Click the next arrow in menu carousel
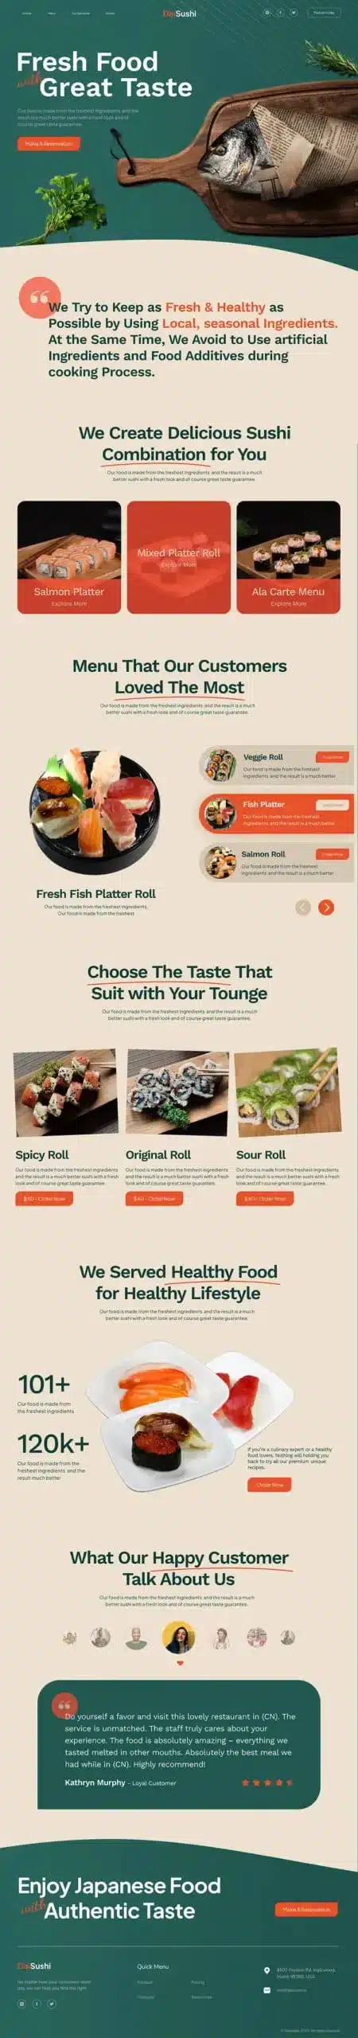Screen dimensions: 358x2038 [x=325, y=907]
